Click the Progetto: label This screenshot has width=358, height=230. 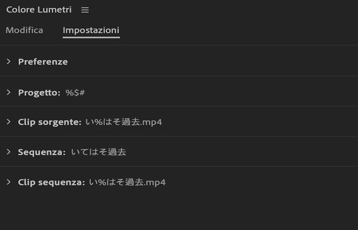point(39,93)
